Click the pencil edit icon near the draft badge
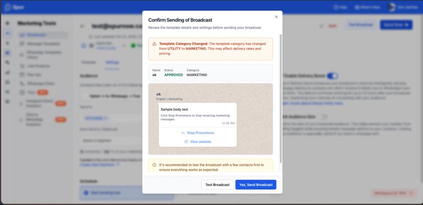 (x=321, y=26)
